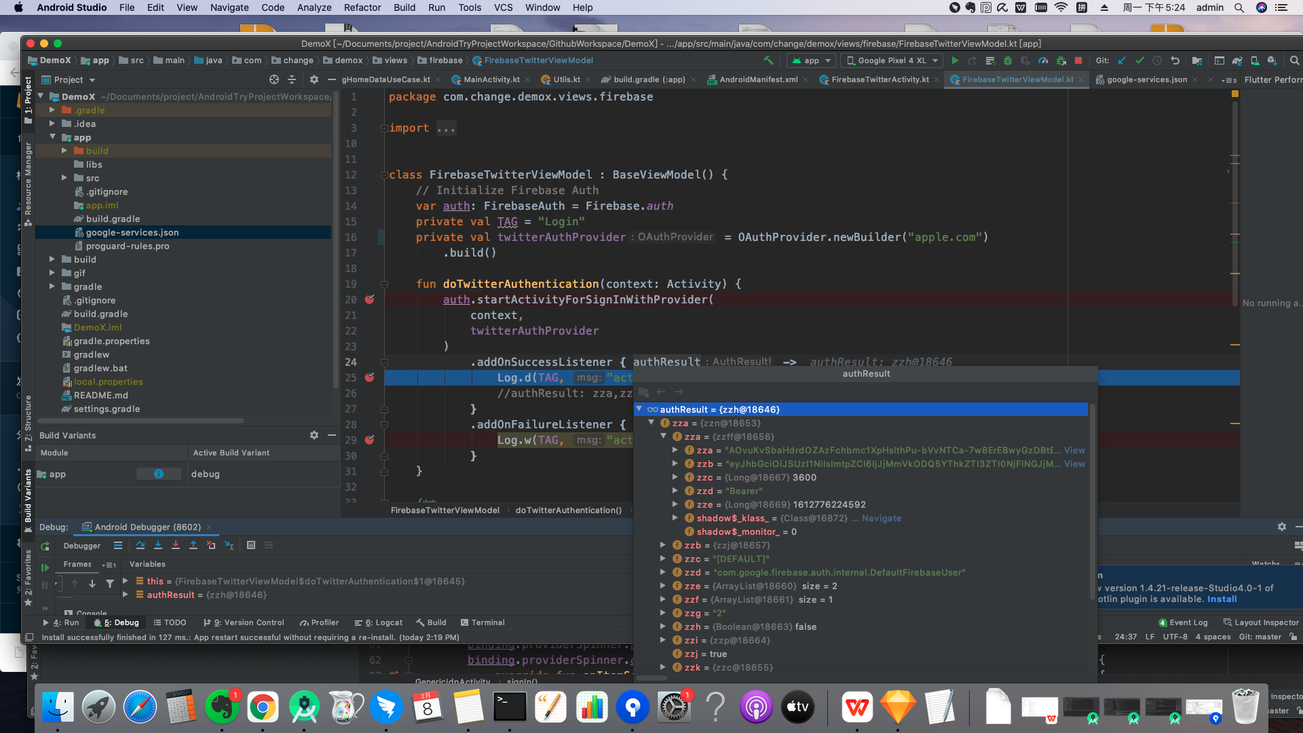Open the Event Log button
The width and height of the screenshot is (1303, 733).
pyautogui.click(x=1183, y=622)
